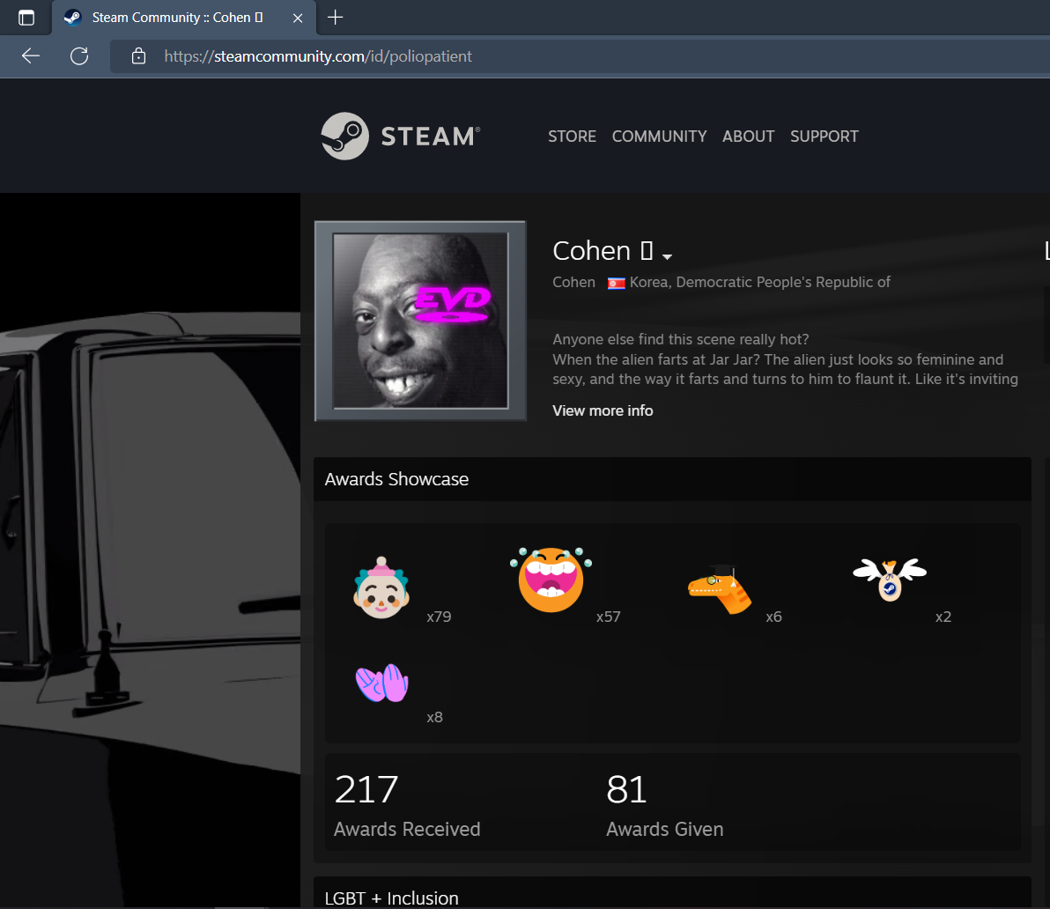Image resolution: width=1050 pixels, height=909 pixels.
Task: Click 81 Awards Given stat
Action: coord(664,804)
